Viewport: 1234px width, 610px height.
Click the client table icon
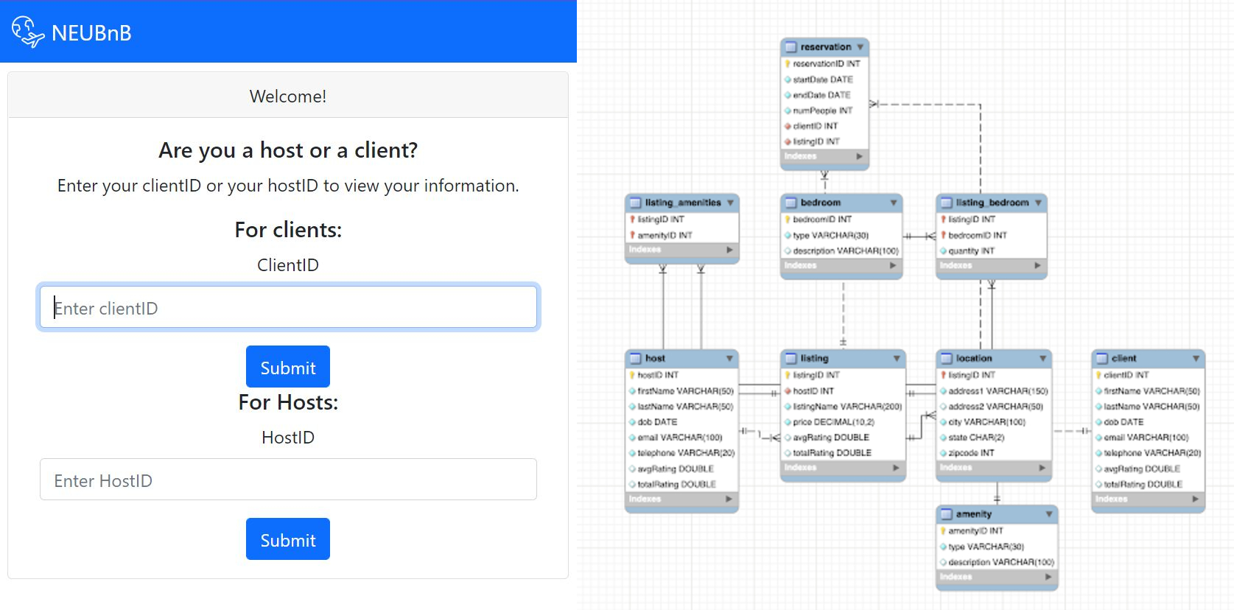(1102, 359)
